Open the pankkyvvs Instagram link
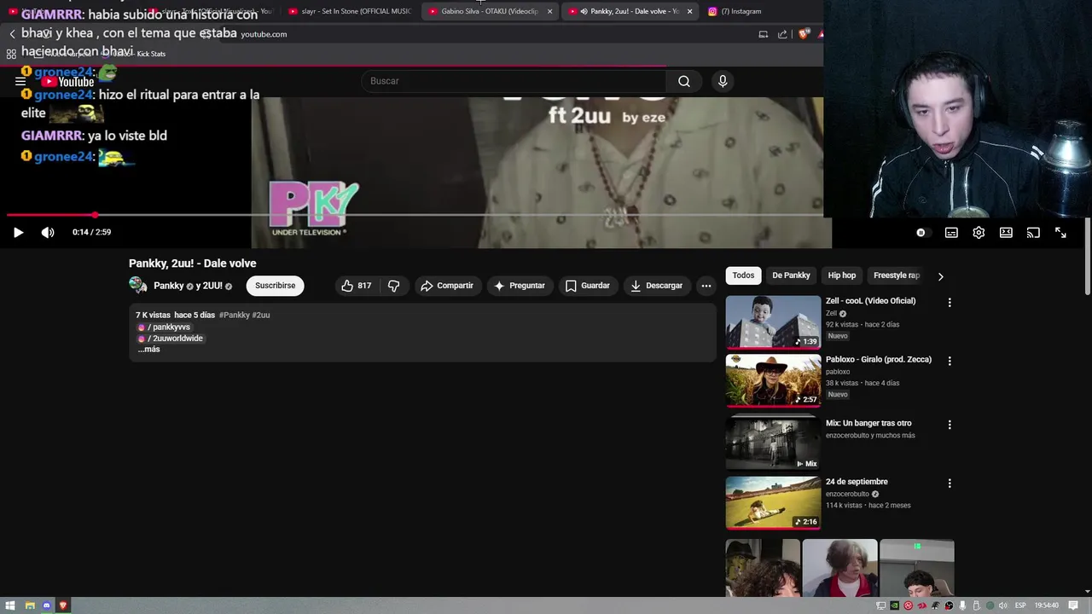 click(x=165, y=327)
